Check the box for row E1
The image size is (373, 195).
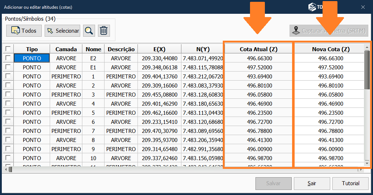8,67
